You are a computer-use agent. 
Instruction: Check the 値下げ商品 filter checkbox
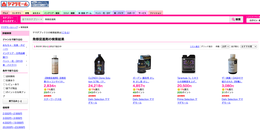coord(4,88)
